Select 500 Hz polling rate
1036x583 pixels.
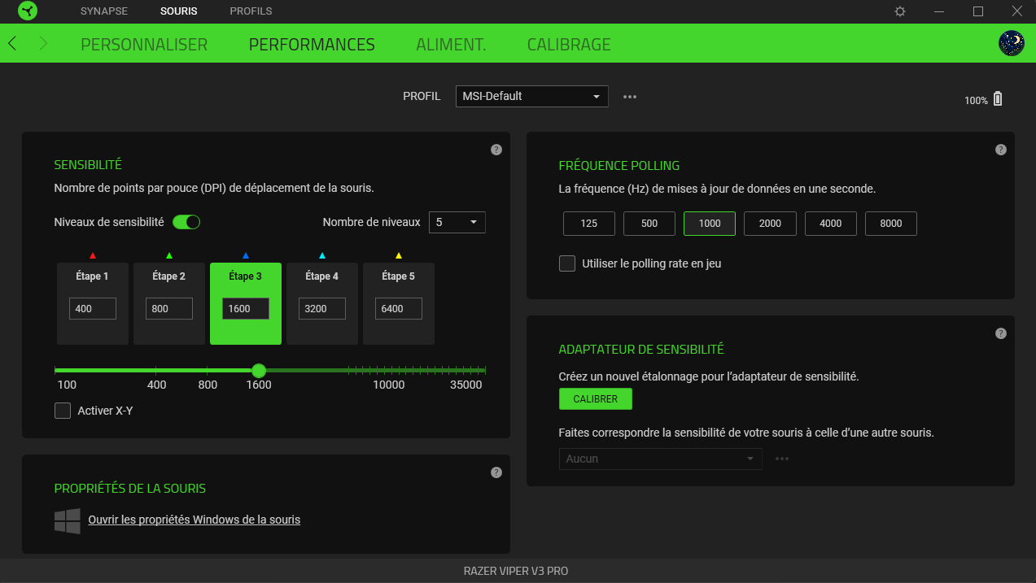(649, 224)
